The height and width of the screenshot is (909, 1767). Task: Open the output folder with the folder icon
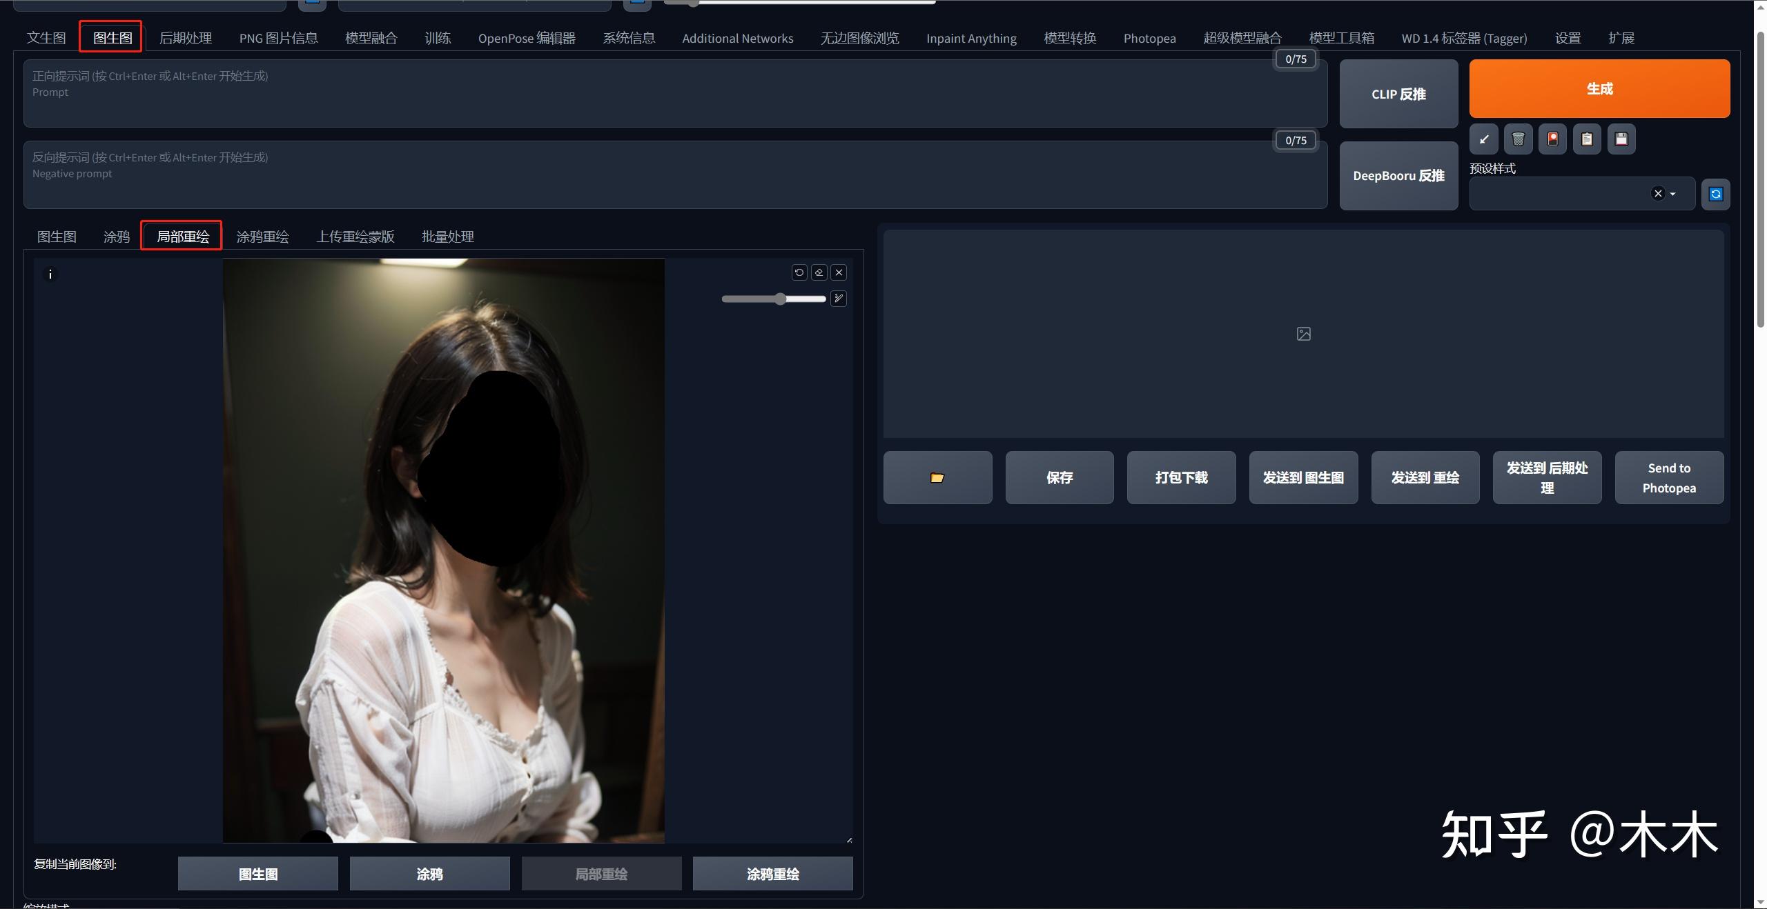[937, 478]
